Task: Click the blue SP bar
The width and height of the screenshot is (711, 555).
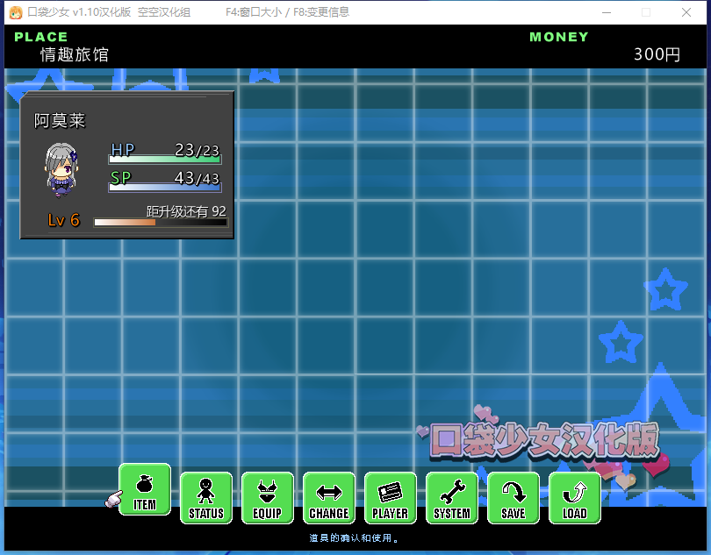Action: (164, 187)
